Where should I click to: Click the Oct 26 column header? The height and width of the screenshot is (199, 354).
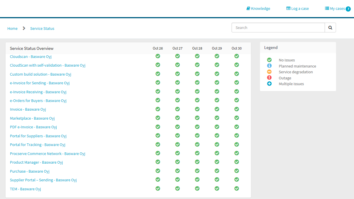coord(158,48)
